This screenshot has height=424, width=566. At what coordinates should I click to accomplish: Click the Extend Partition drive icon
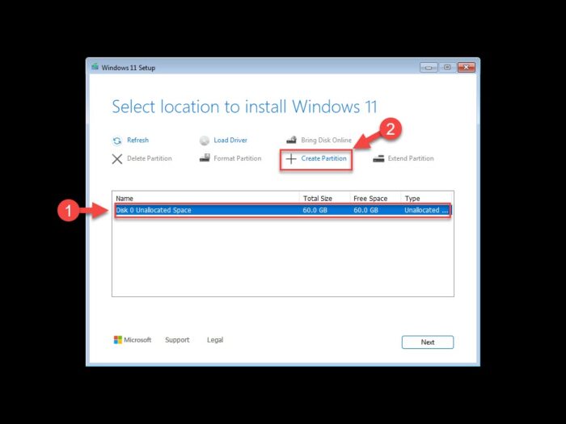pyautogui.click(x=378, y=158)
